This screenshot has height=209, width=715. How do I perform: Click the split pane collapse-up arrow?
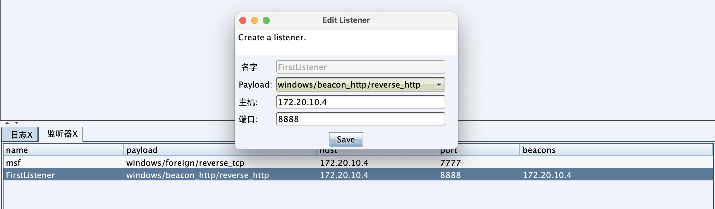(7, 123)
